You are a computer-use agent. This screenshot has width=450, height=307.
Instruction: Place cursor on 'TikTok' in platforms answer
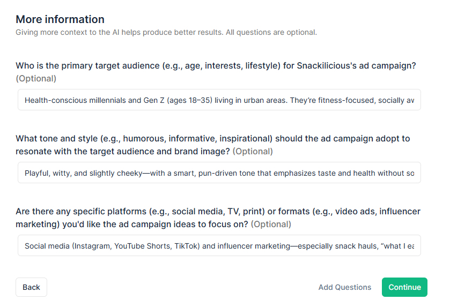tap(187, 246)
